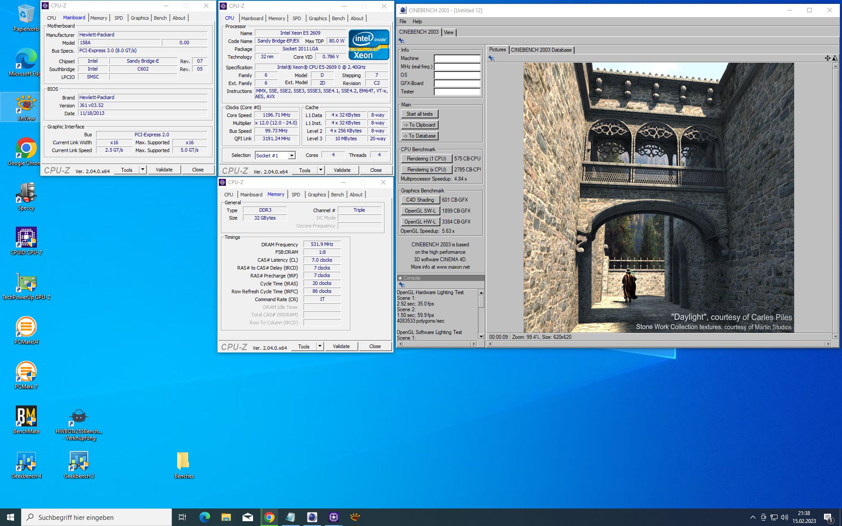
Task: Click the To Database button
Action: point(419,136)
